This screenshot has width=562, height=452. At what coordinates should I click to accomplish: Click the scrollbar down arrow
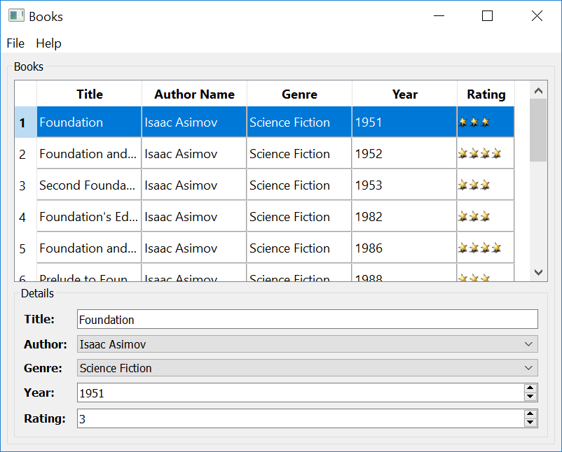pos(537,272)
